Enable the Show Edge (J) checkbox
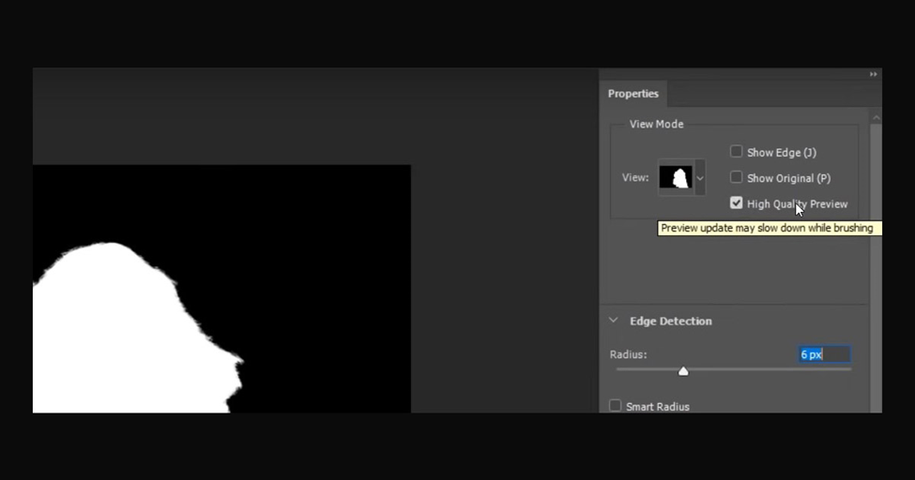This screenshot has width=915, height=480. tap(736, 152)
